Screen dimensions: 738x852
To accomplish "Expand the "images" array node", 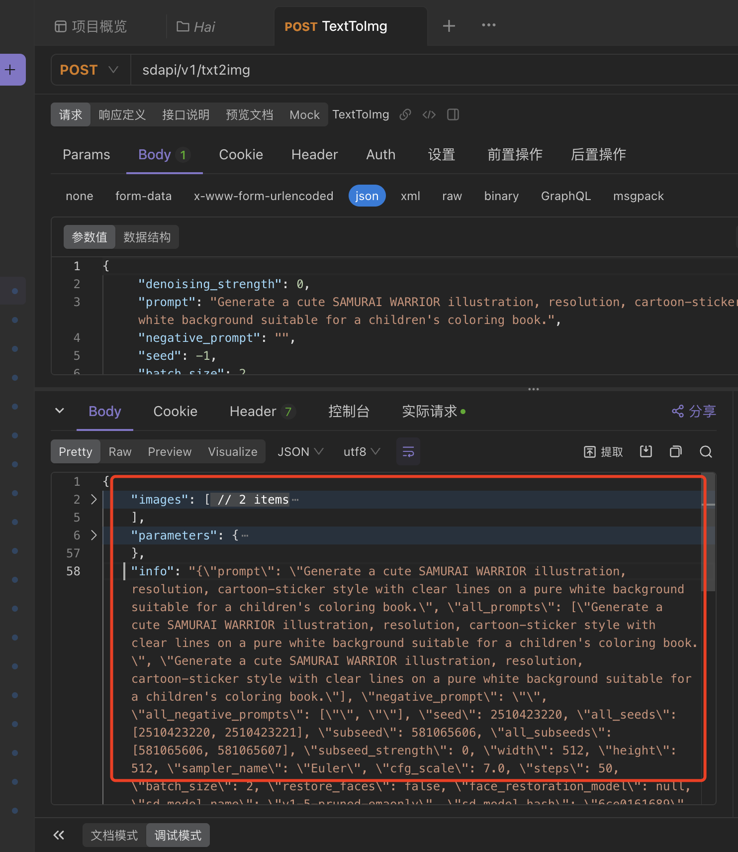I will 93,499.
